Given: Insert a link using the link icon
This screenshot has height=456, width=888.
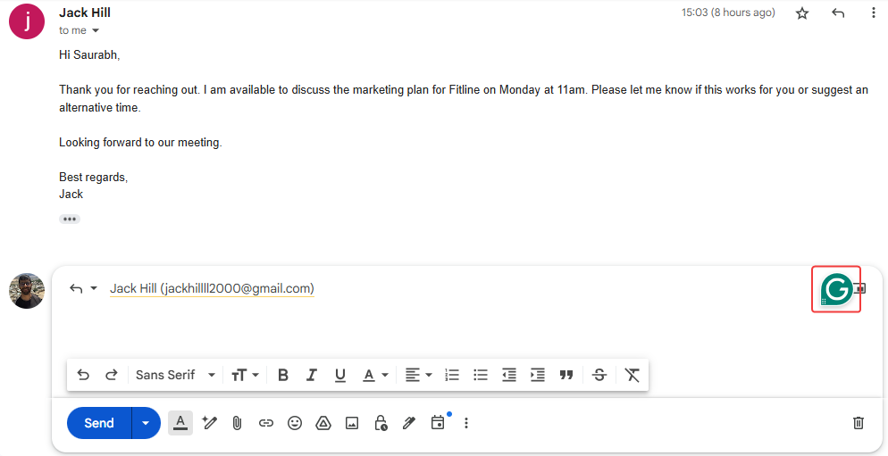Looking at the screenshot, I should coord(265,423).
